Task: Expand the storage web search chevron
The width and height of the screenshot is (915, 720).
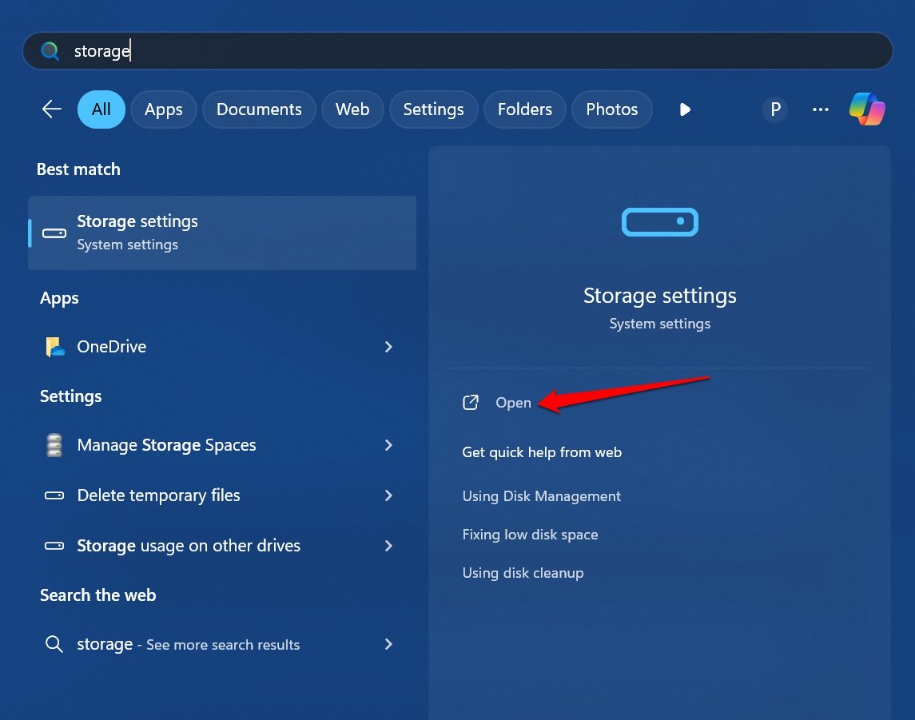Action: (388, 644)
